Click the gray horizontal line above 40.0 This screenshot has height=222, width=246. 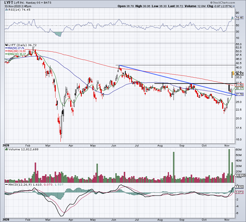pyautogui.click(x=175, y=65)
